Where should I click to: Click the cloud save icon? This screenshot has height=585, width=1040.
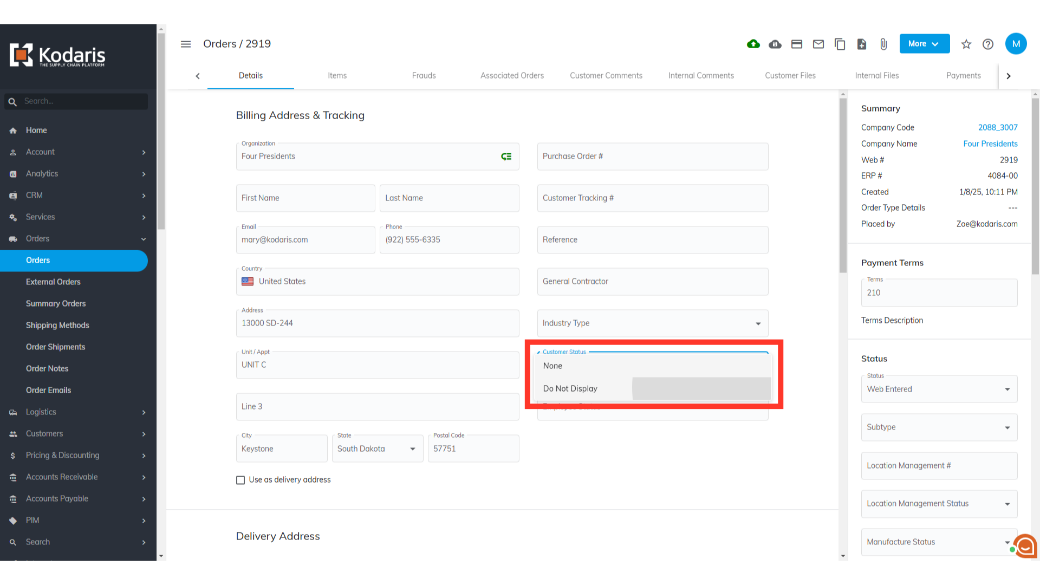tap(775, 44)
